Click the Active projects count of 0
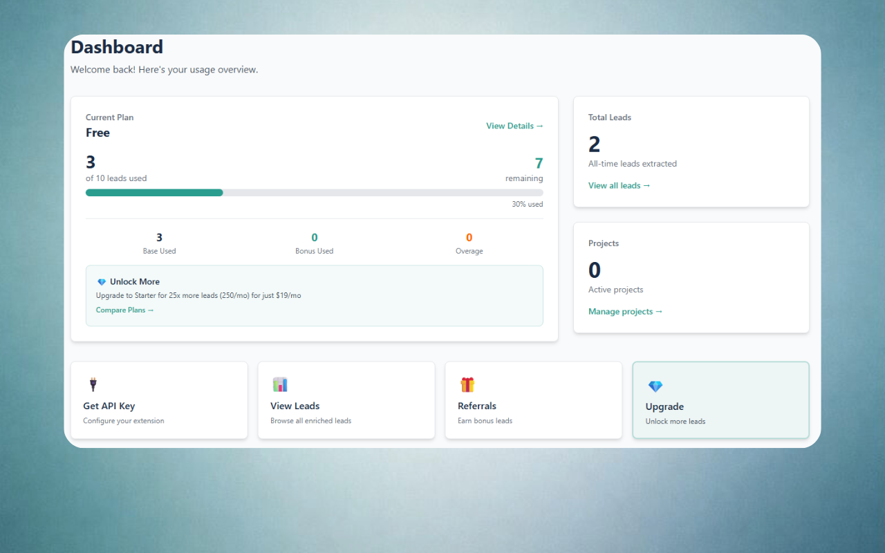Viewport: 885px width, 553px height. 595,270
